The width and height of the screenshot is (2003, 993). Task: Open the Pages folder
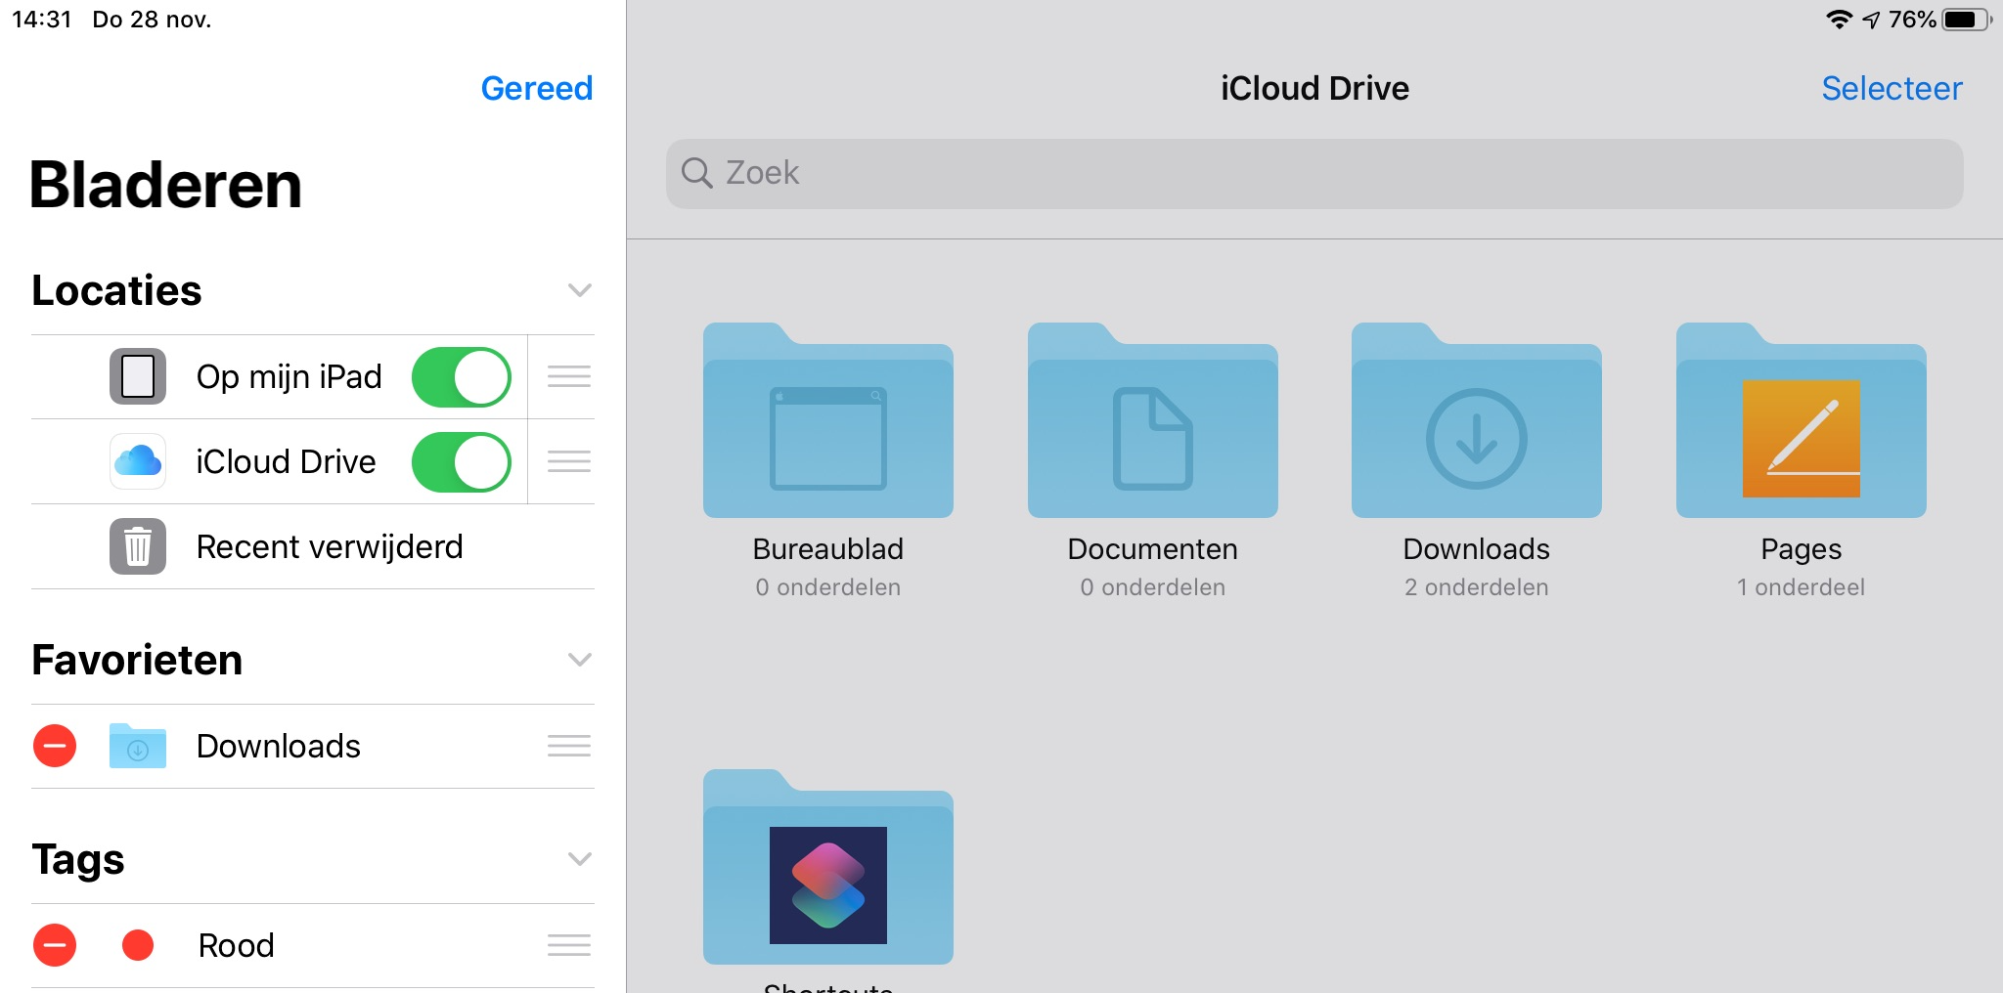coord(1801,422)
